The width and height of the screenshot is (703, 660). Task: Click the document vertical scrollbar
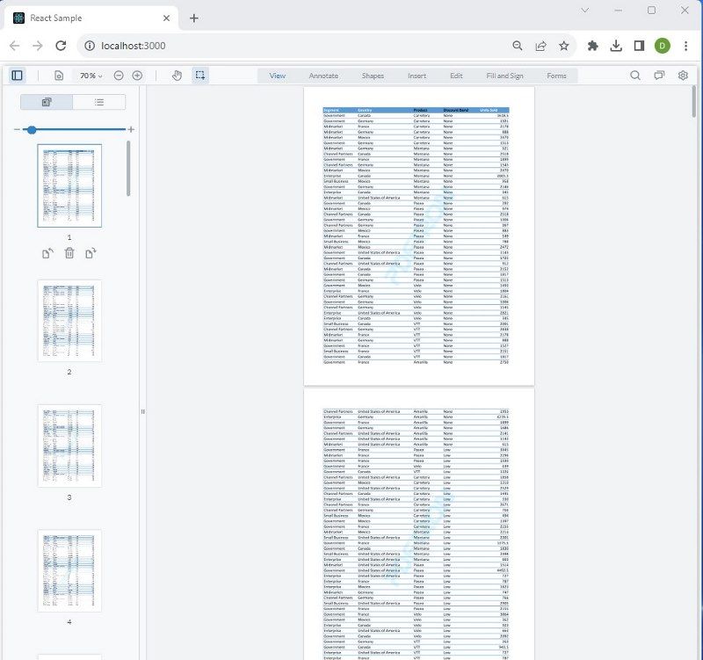click(x=694, y=101)
